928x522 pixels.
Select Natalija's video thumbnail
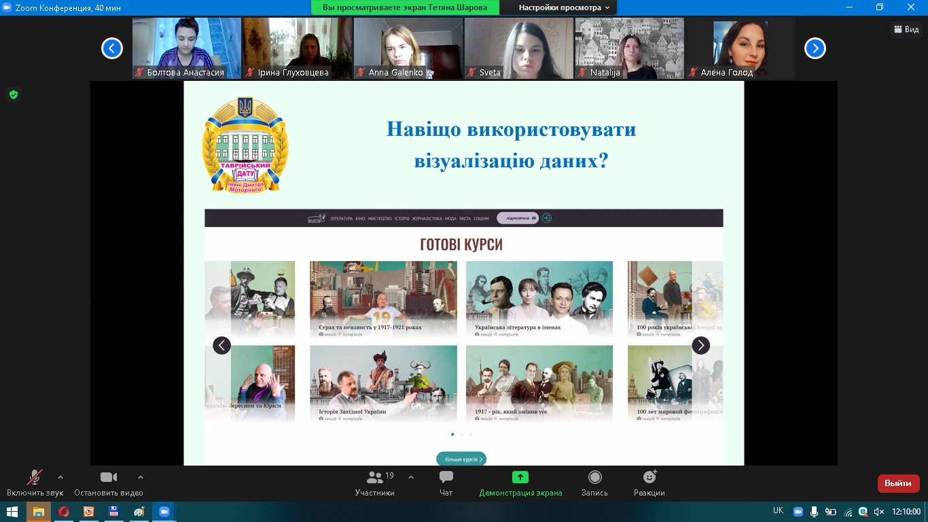coord(630,48)
